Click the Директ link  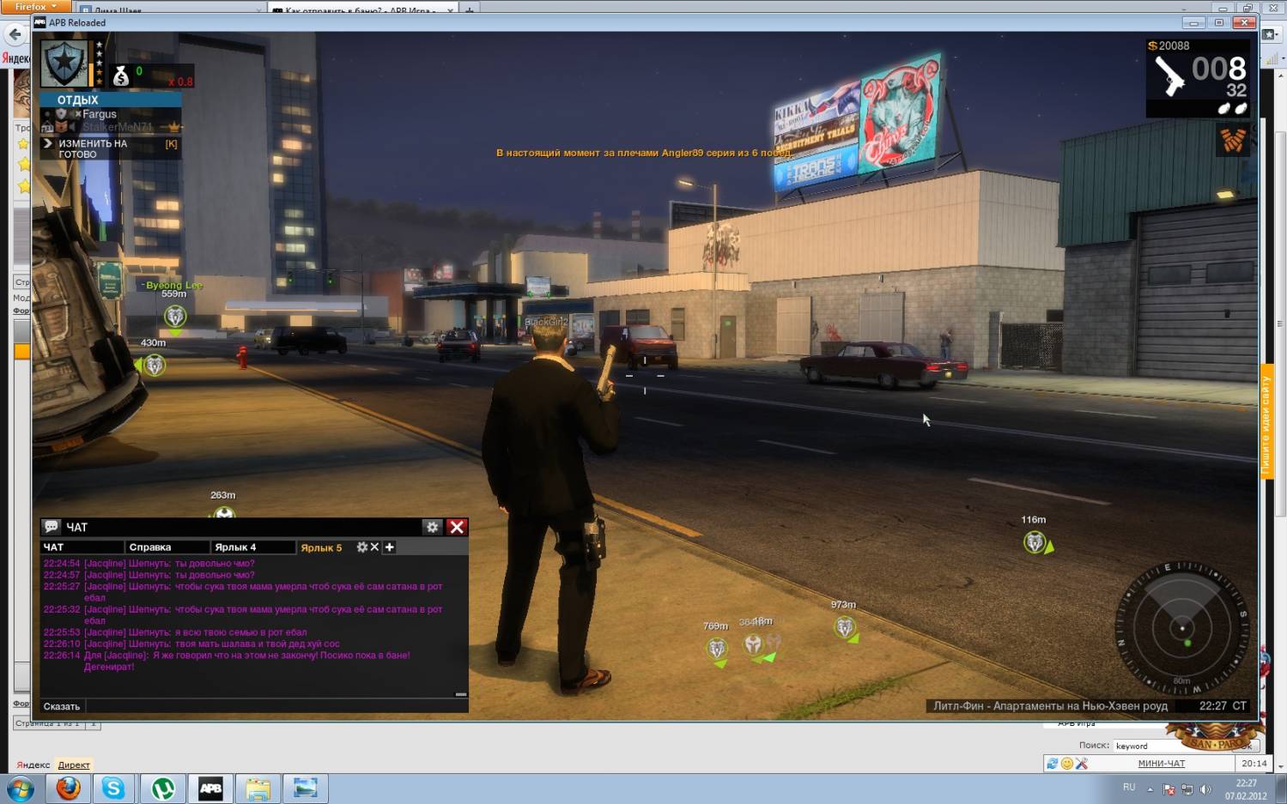point(74,765)
